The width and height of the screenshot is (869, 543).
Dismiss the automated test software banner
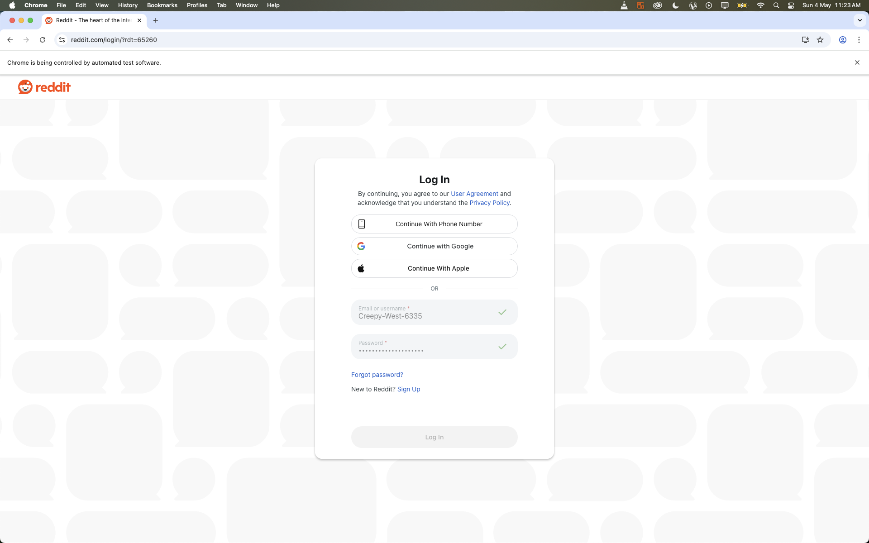857,62
